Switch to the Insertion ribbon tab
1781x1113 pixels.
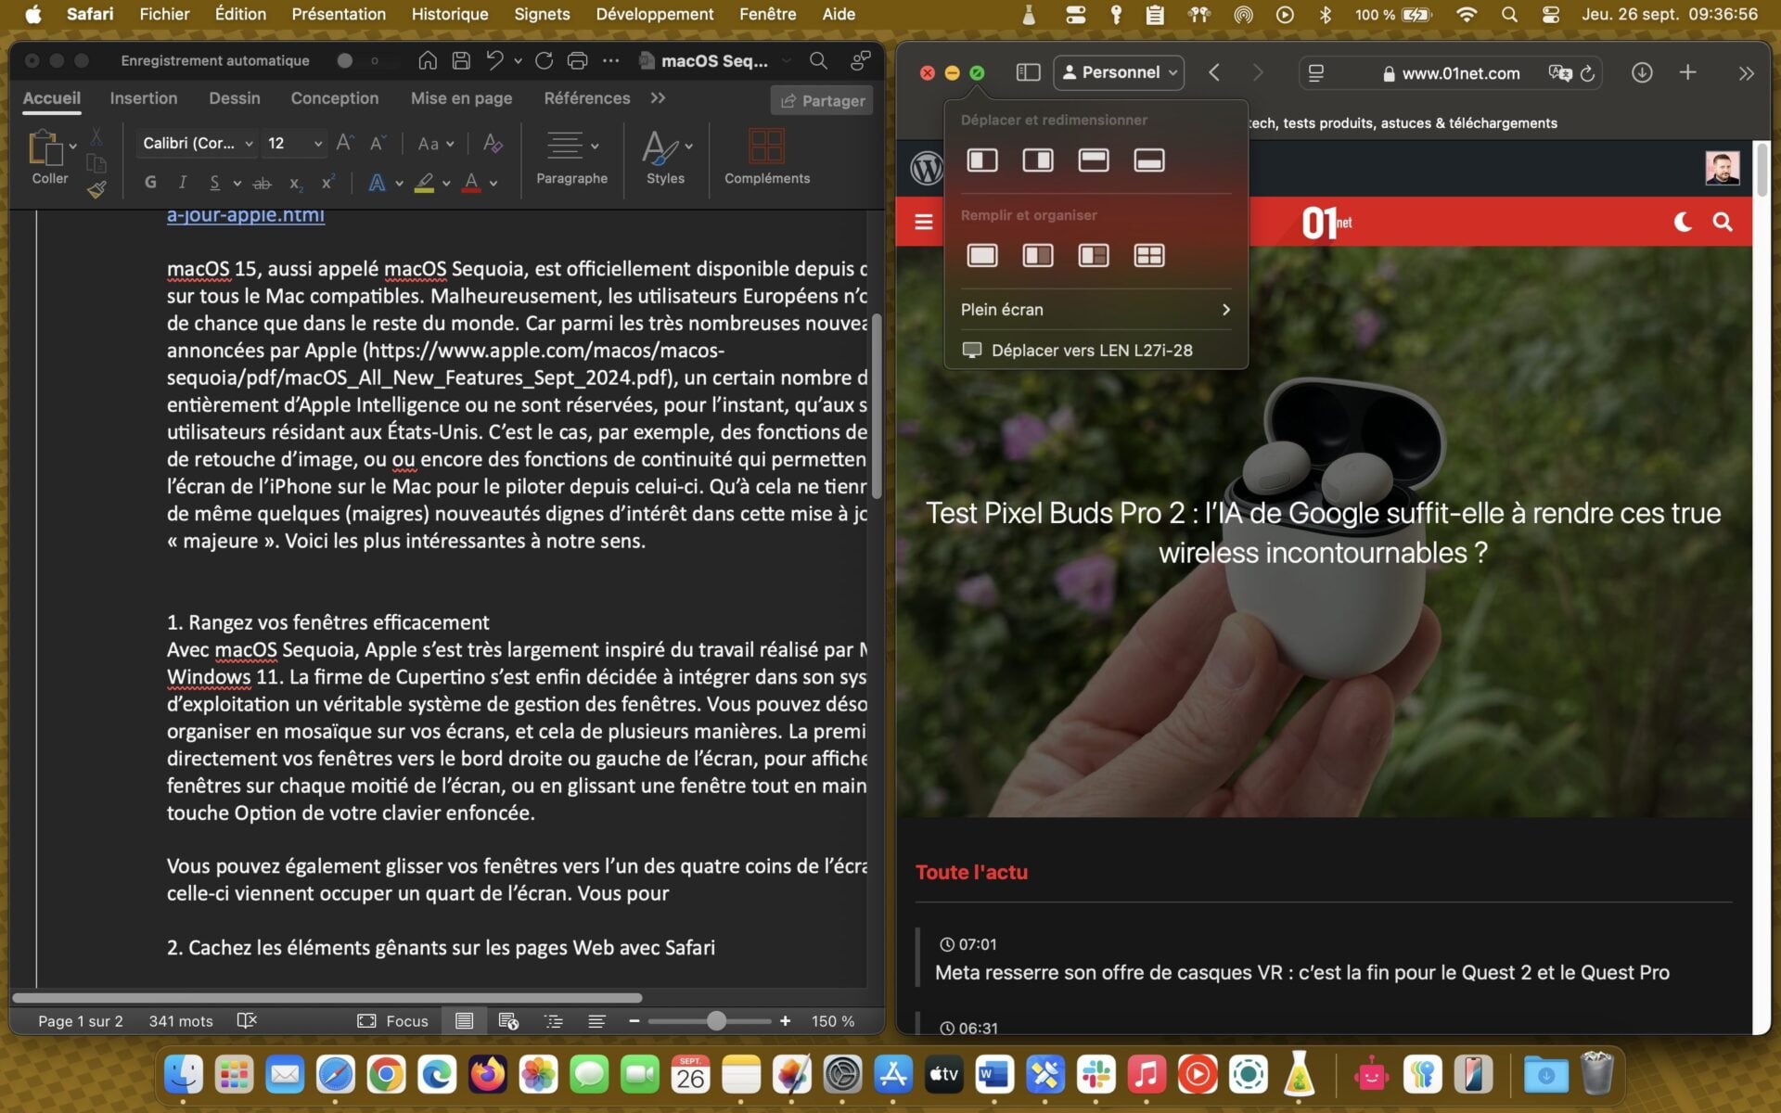(143, 98)
